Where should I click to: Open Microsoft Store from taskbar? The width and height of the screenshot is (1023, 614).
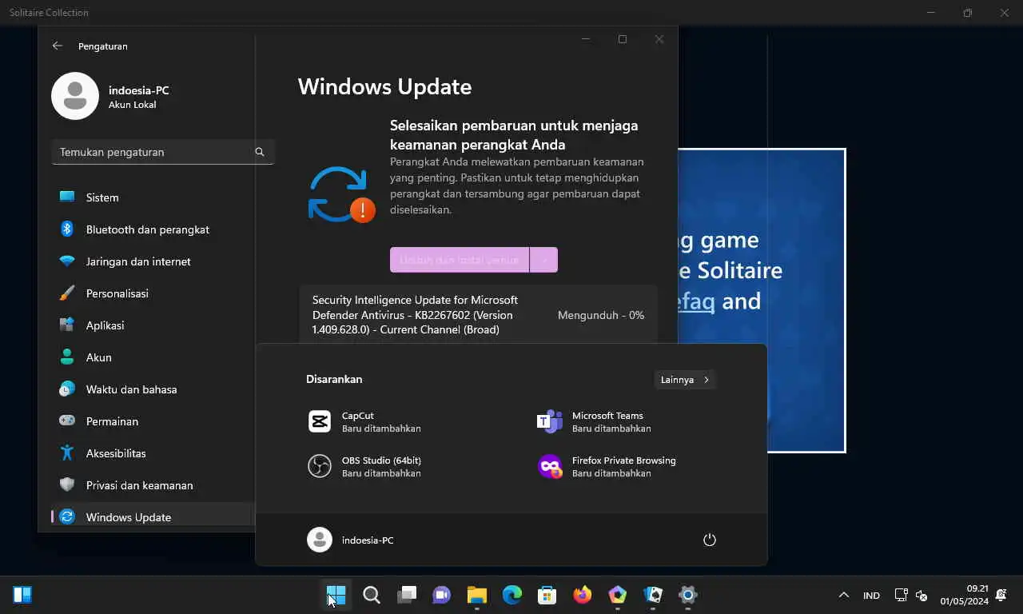click(x=547, y=595)
